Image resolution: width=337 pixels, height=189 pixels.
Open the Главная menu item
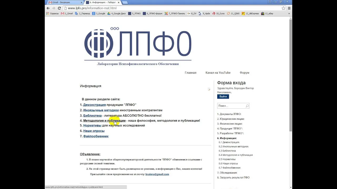pos(191,73)
